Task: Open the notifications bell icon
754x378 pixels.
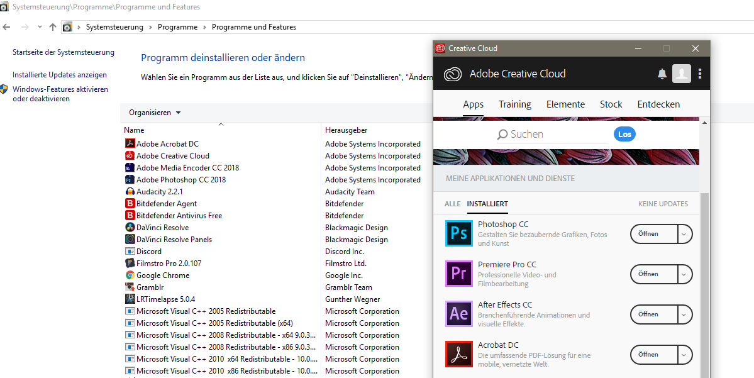Action: tap(662, 74)
